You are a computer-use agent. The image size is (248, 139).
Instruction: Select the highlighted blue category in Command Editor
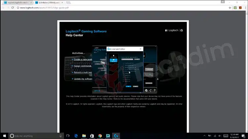pos(113,60)
